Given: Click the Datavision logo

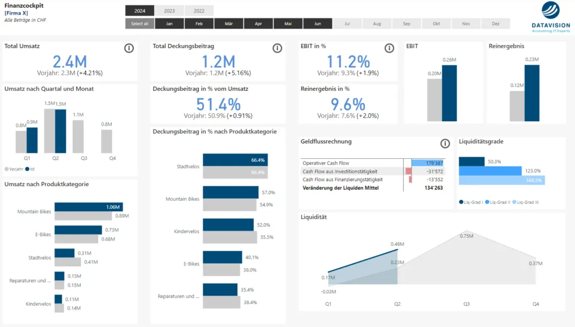Looking at the screenshot, I should [x=551, y=17].
